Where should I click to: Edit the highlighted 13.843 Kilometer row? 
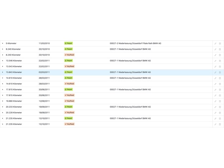click(x=215, y=72)
